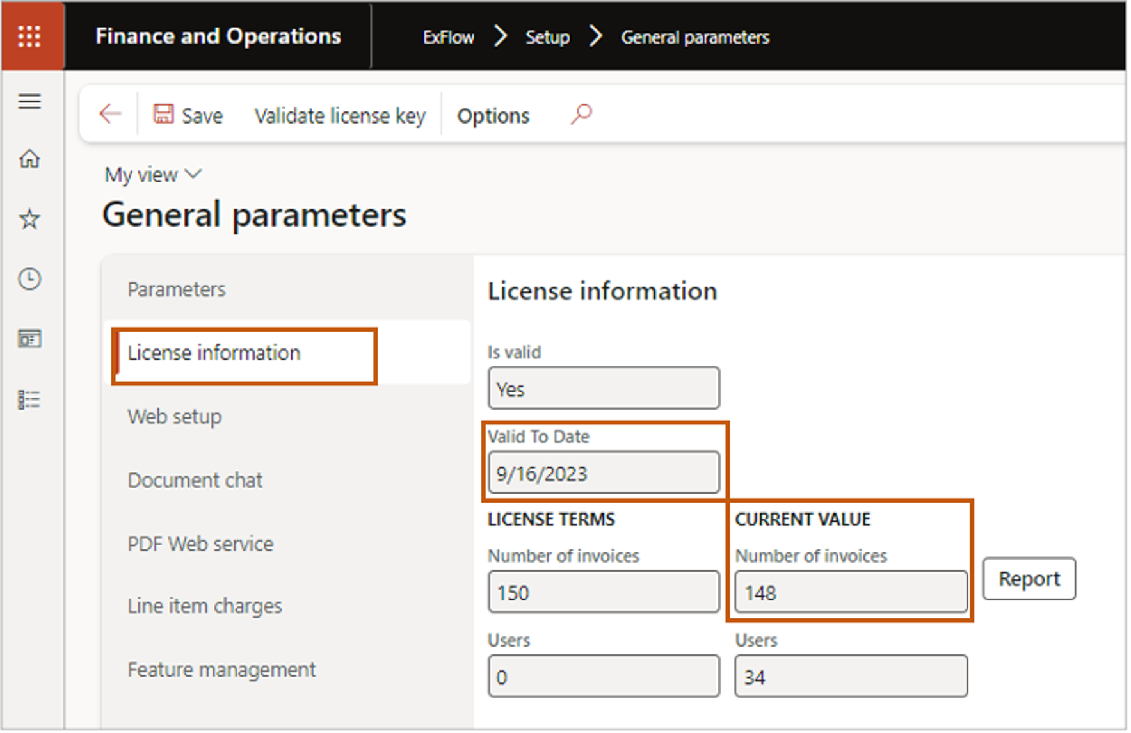
Task: Click Current Value number of invoices field
Action: point(851,592)
